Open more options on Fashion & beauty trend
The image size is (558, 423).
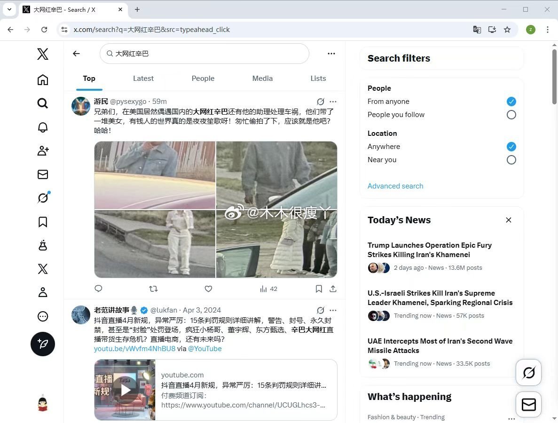tap(511, 419)
